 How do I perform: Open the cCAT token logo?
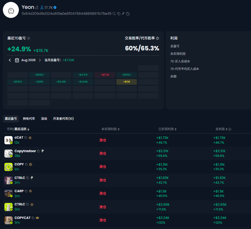coord(9,140)
